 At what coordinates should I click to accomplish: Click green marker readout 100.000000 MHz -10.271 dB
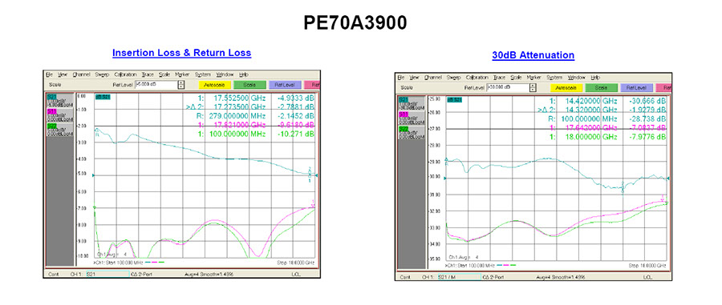[256, 134]
